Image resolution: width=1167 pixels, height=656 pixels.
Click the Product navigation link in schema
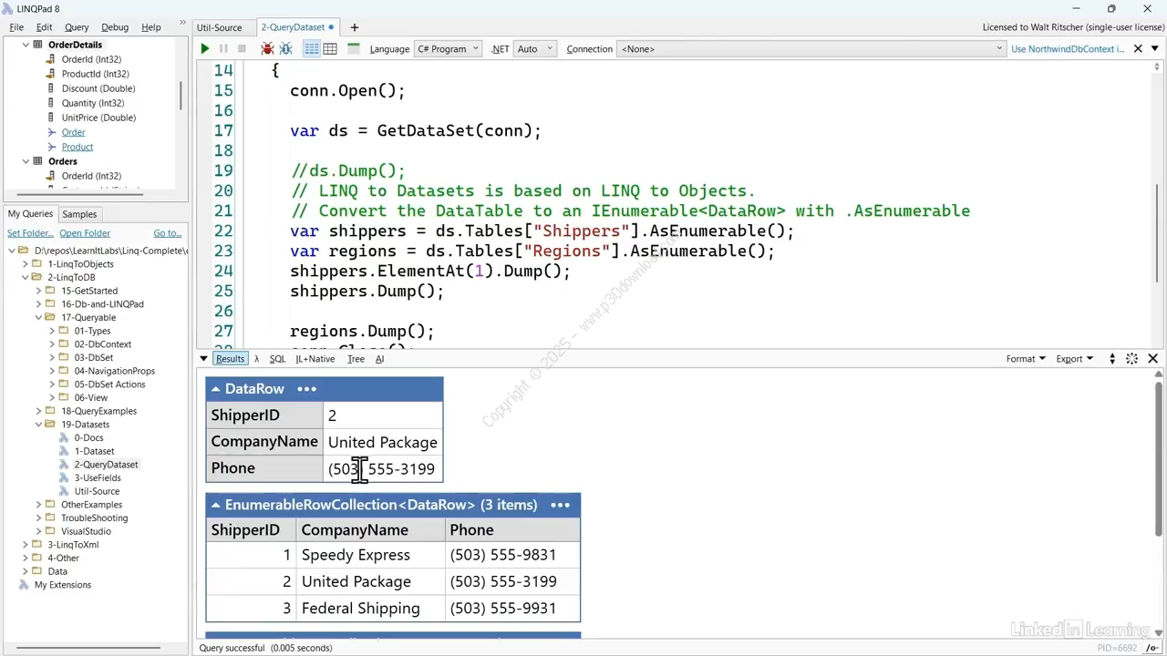tap(77, 147)
